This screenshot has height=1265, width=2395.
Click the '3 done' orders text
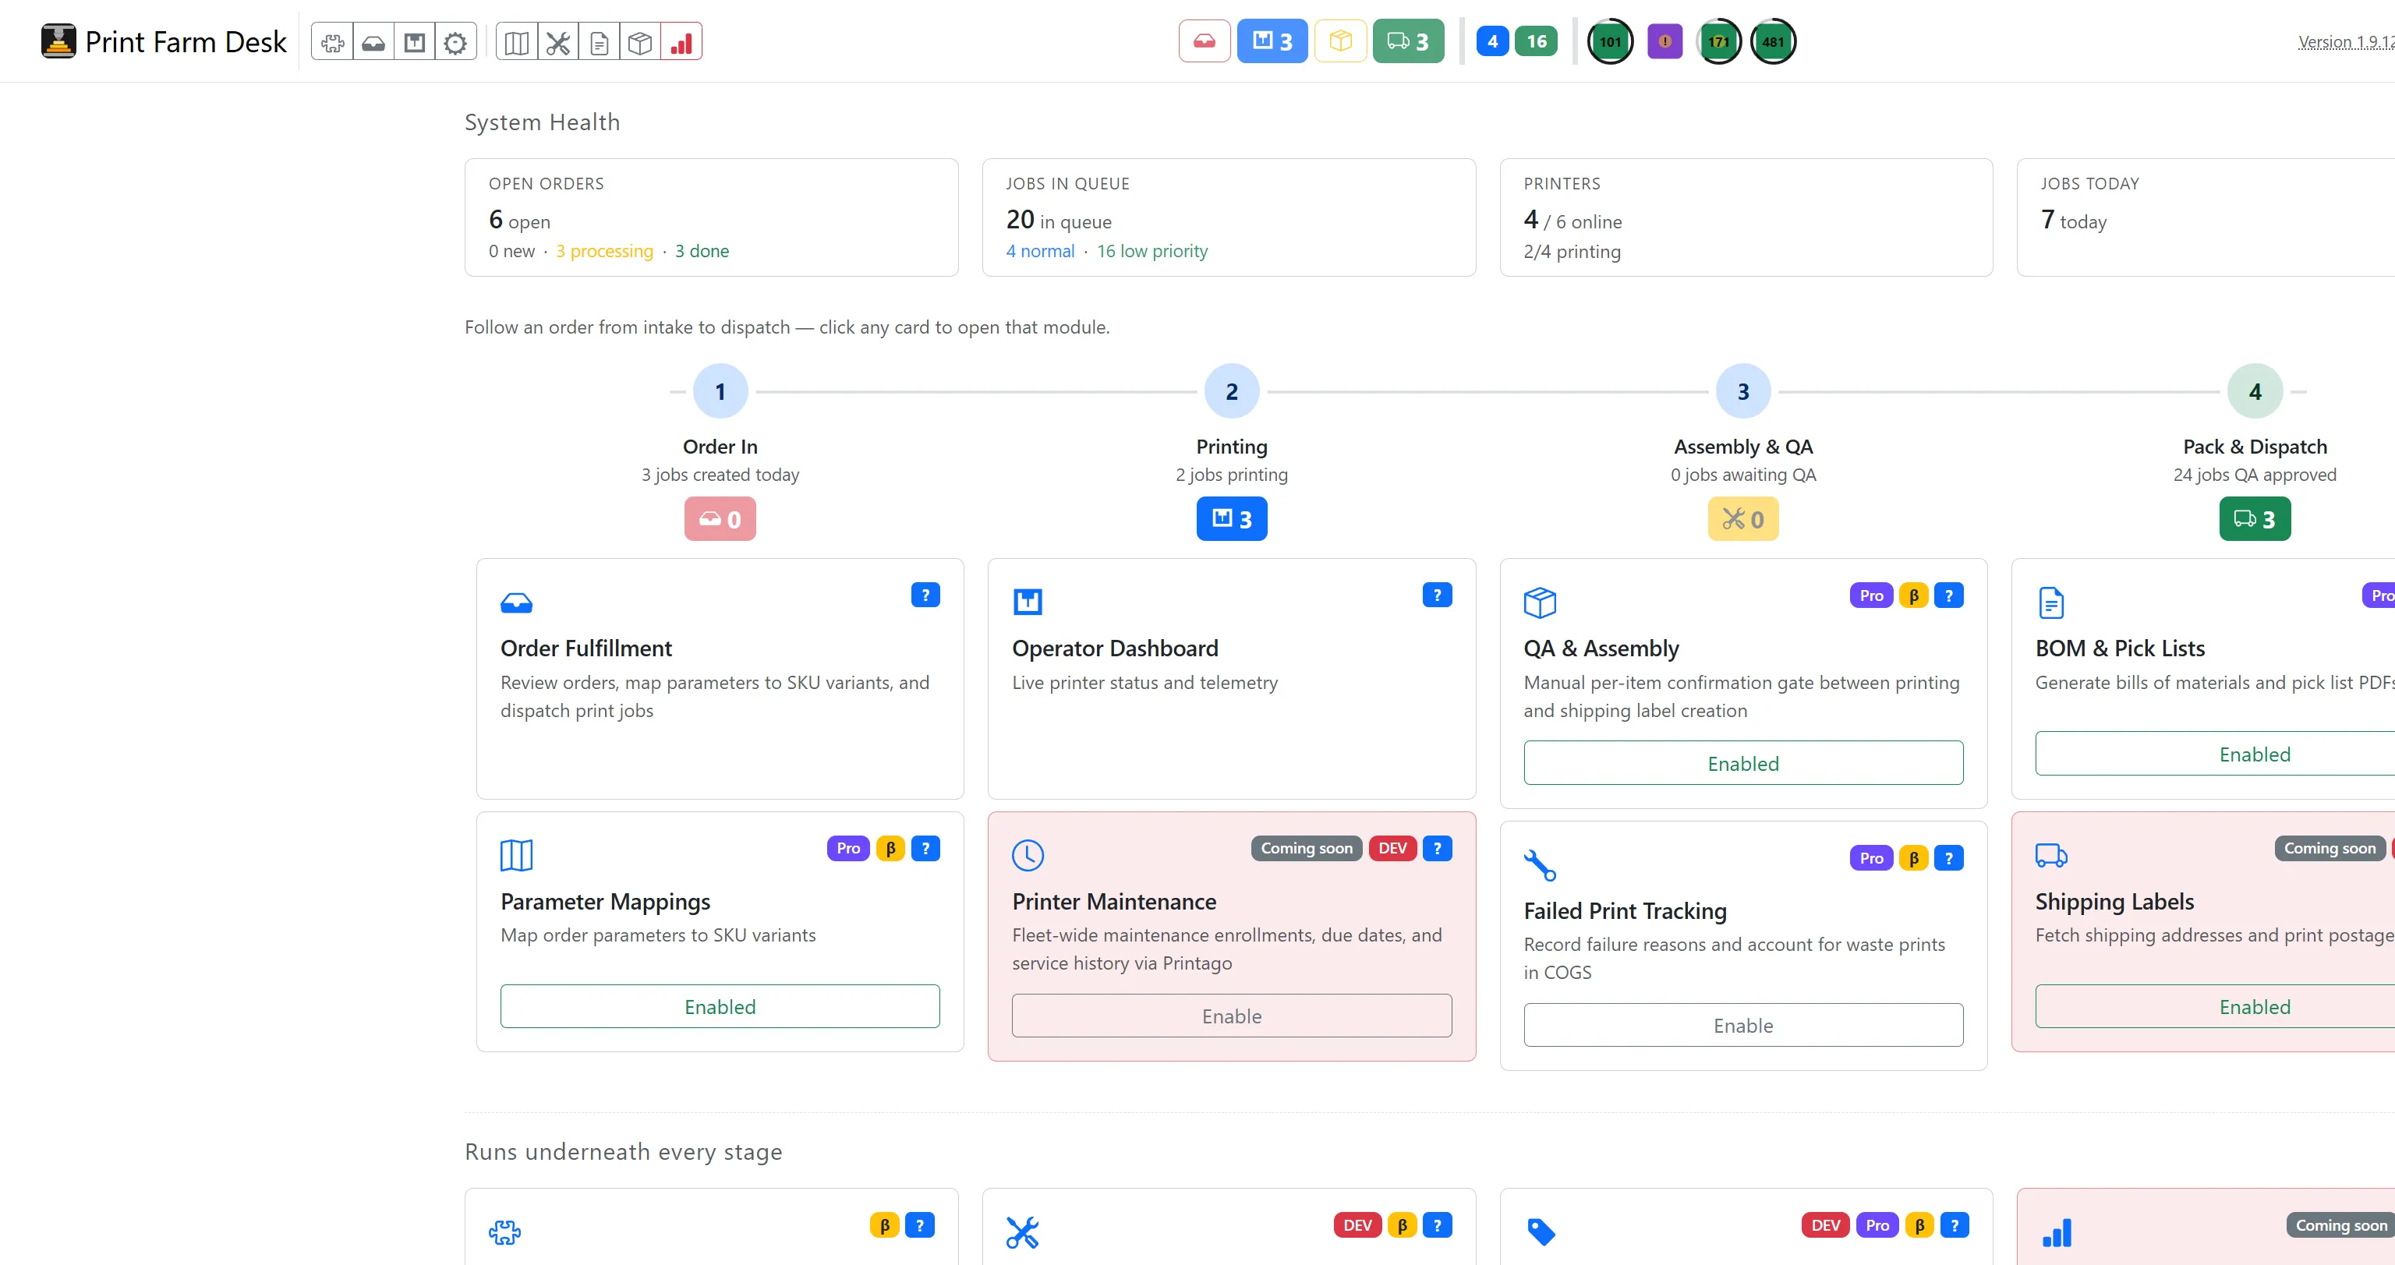coord(701,251)
